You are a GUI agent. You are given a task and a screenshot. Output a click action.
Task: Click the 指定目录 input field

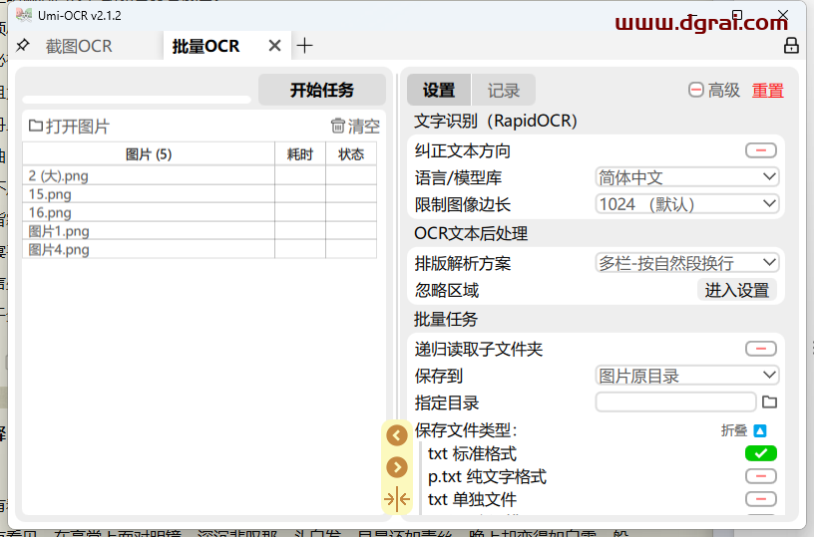point(675,402)
